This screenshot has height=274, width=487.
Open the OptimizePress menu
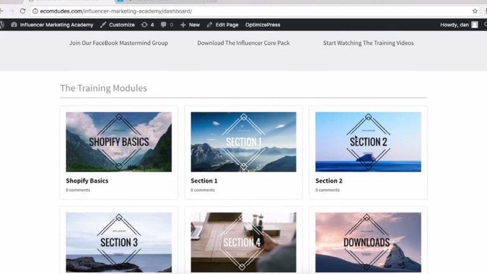pyautogui.click(x=263, y=25)
